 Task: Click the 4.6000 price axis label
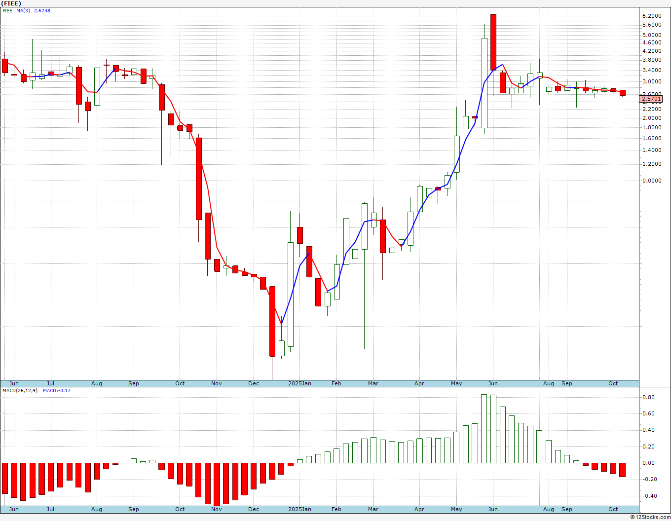(x=651, y=42)
